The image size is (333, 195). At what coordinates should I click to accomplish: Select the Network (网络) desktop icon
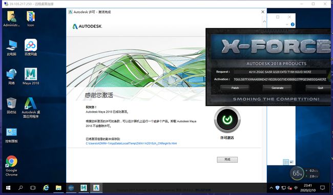point(11,77)
